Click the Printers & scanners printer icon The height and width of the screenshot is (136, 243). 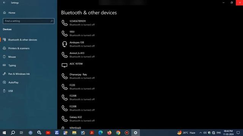4,48
